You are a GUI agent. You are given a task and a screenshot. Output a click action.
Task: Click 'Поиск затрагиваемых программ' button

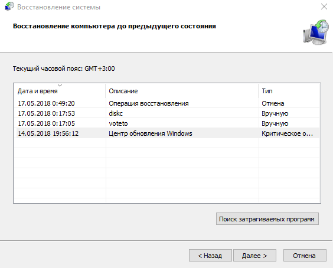(267, 219)
